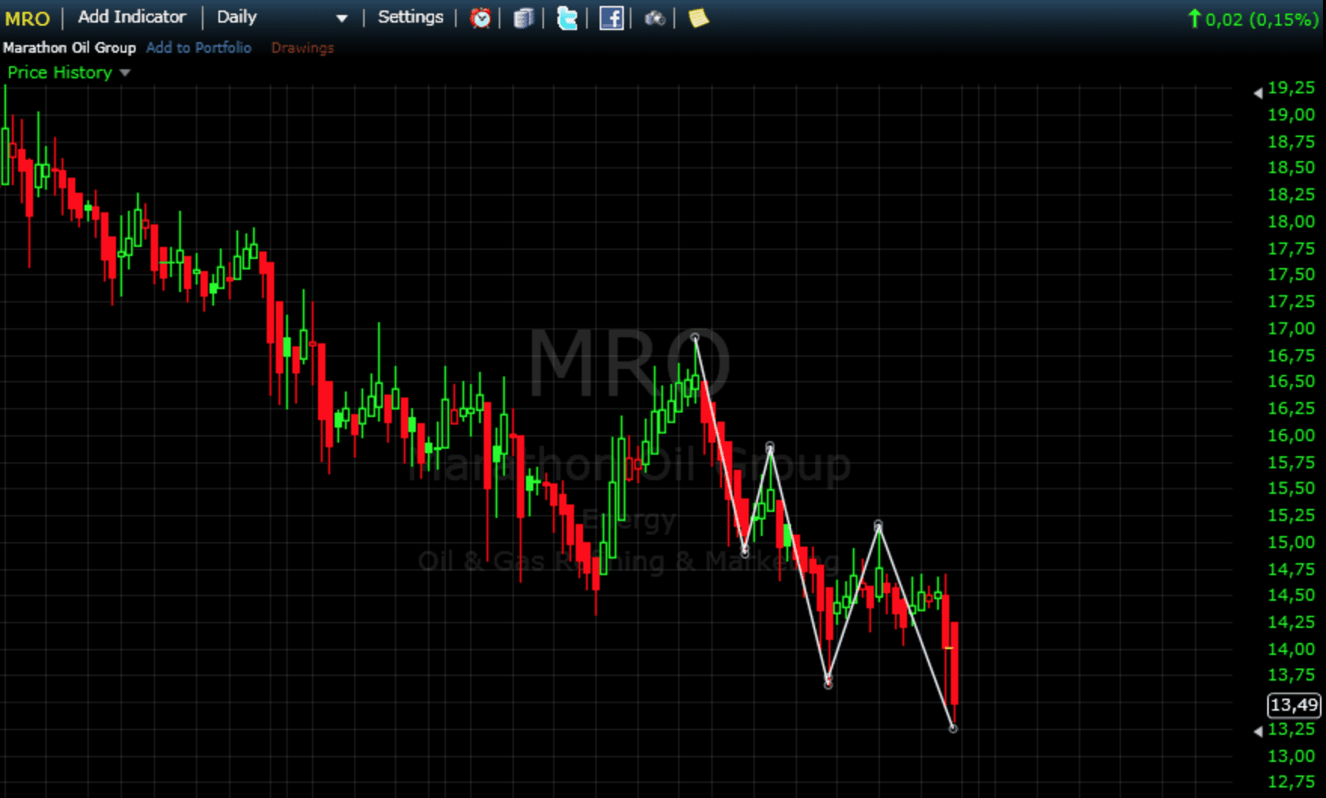The height and width of the screenshot is (798, 1326).
Task: Click the lower scale arrow marker beside 13,25
Action: point(1258,731)
